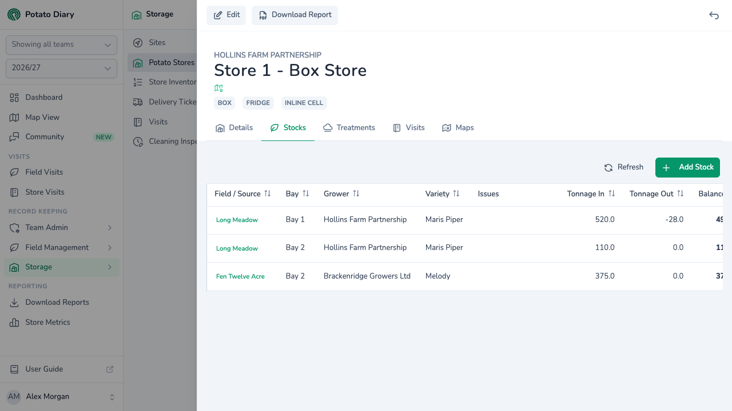Viewport: 732px width, 411px height.
Task: Click the Refresh button
Action: click(624, 167)
